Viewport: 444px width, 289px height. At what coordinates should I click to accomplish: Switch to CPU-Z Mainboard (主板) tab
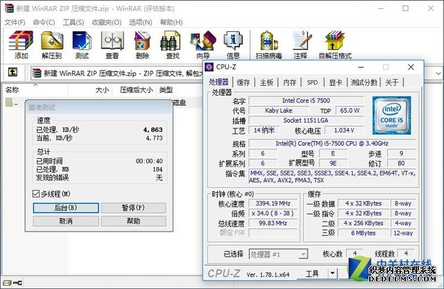[266, 82]
